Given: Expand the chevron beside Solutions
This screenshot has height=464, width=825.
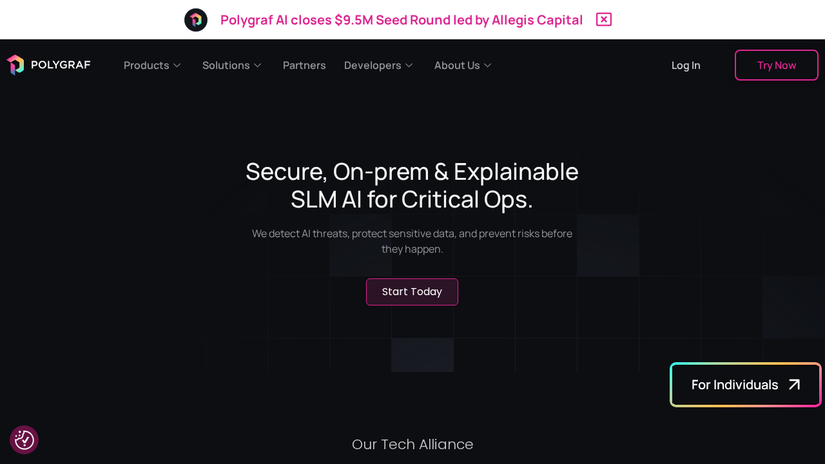Looking at the screenshot, I should [257, 65].
